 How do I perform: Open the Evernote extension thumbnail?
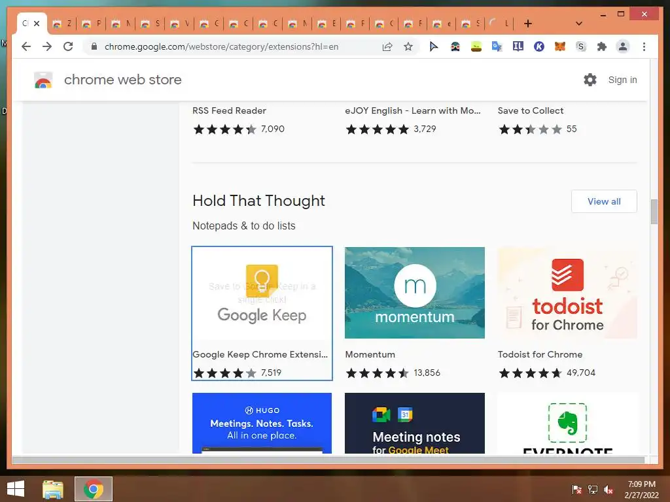(x=567, y=423)
